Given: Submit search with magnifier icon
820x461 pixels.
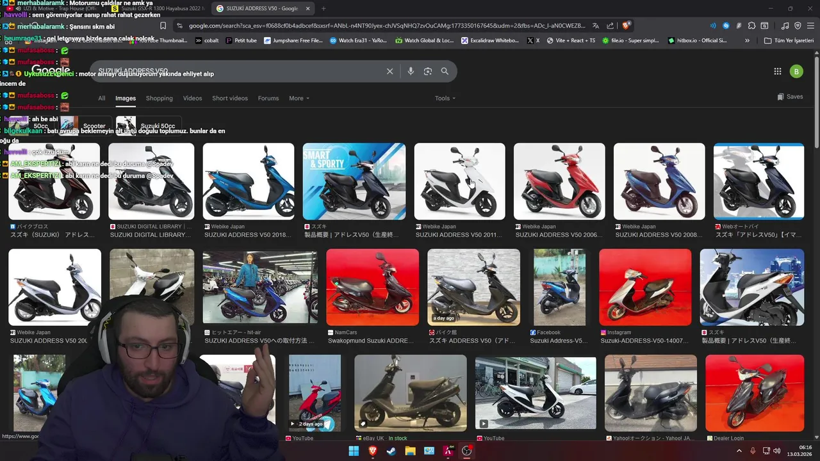Looking at the screenshot, I should tap(445, 71).
